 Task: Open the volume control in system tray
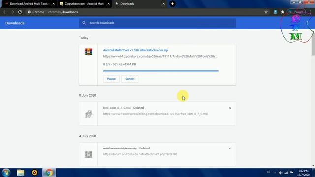[x=281, y=173]
